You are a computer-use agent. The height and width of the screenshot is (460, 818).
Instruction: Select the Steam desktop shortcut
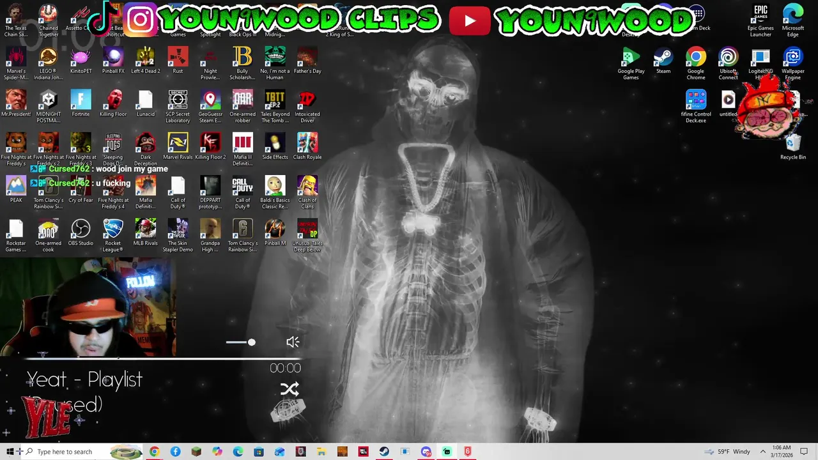point(663,61)
